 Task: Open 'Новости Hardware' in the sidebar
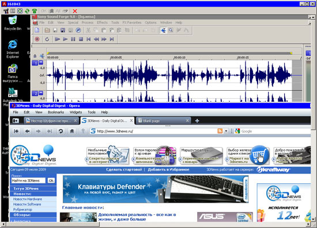pos(28,199)
